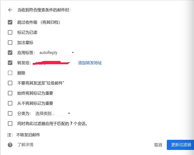Check the 加注星标 option
The height and width of the screenshot is (155, 194).
(10, 42)
